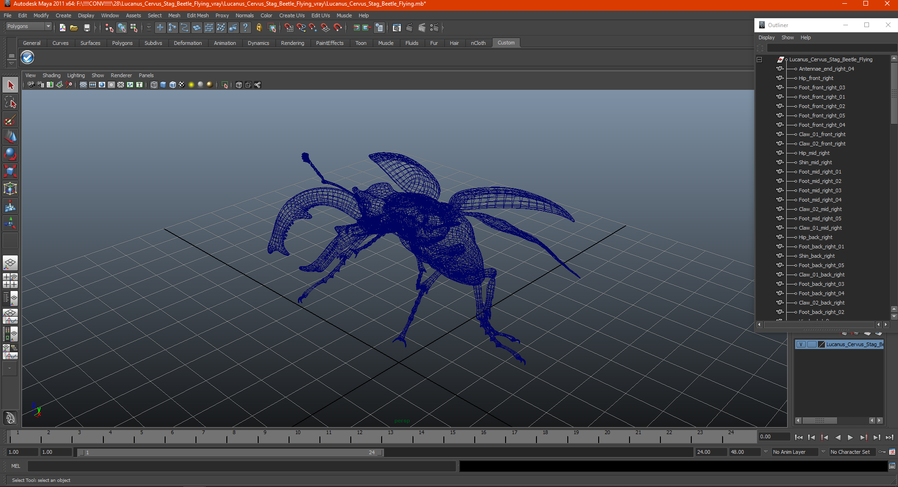Viewport: 898px width, 487px height.
Task: Toggle the auto keyframe key icon
Action: (882, 452)
